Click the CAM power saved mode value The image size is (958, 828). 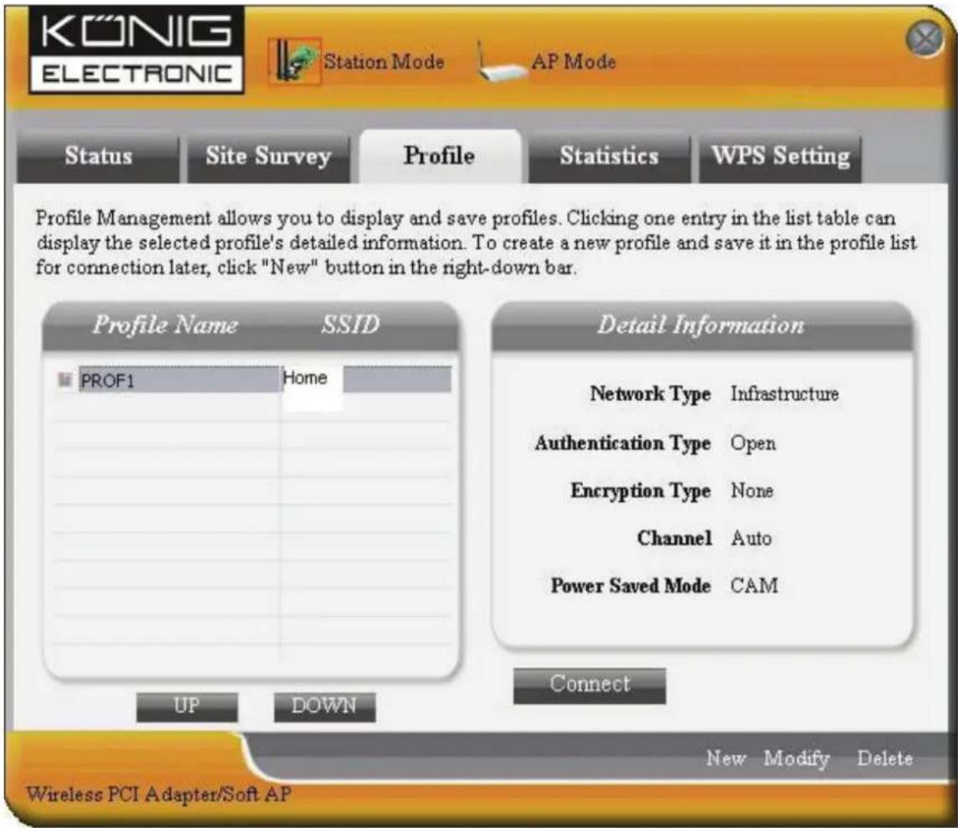pos(755,585)
